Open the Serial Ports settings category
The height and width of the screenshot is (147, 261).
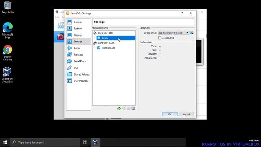79,61
